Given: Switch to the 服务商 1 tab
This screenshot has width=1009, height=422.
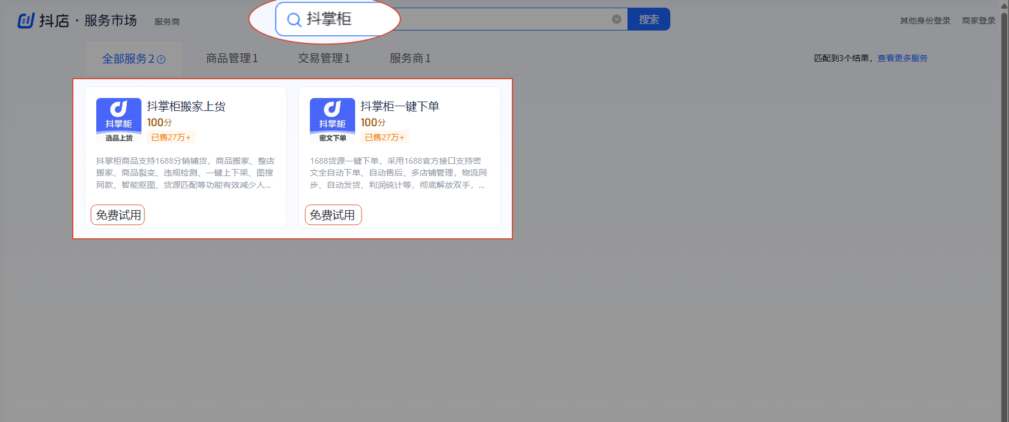Looking at the screenshot, I should pyautogui.click(x=410, y=58).
